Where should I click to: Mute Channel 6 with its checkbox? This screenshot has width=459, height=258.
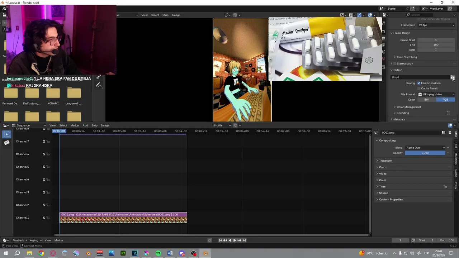pos(44,154)
